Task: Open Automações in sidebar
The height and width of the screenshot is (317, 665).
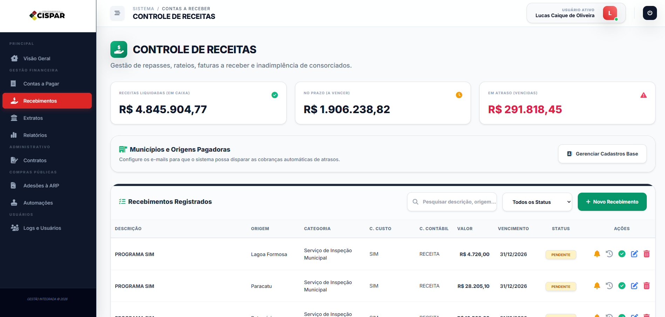Action: [x=47, y=203]
